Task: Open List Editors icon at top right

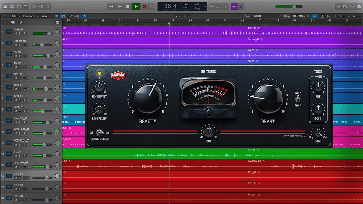Action: pos(338,7)
